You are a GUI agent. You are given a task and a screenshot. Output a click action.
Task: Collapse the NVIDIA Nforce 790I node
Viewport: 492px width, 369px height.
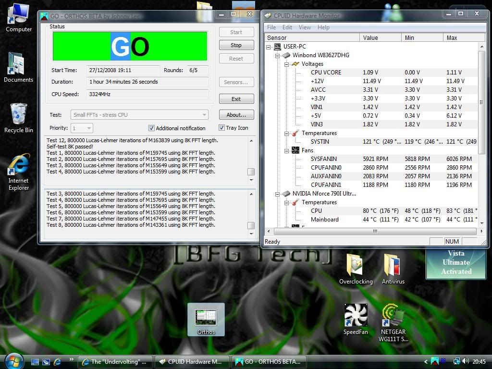pyautogui.click(x=277, y=194)
